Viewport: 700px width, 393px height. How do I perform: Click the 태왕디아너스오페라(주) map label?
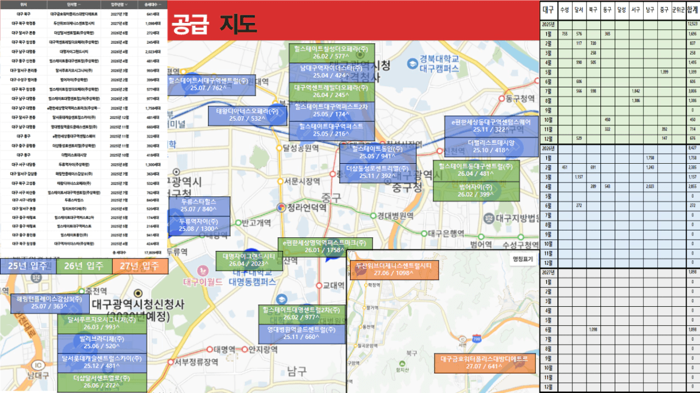point(247,115)
